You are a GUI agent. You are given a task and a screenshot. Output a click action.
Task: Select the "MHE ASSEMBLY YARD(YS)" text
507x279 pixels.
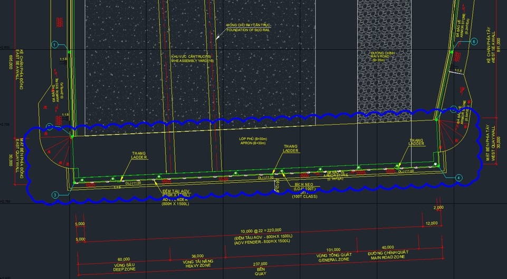[x=193, y=61]
